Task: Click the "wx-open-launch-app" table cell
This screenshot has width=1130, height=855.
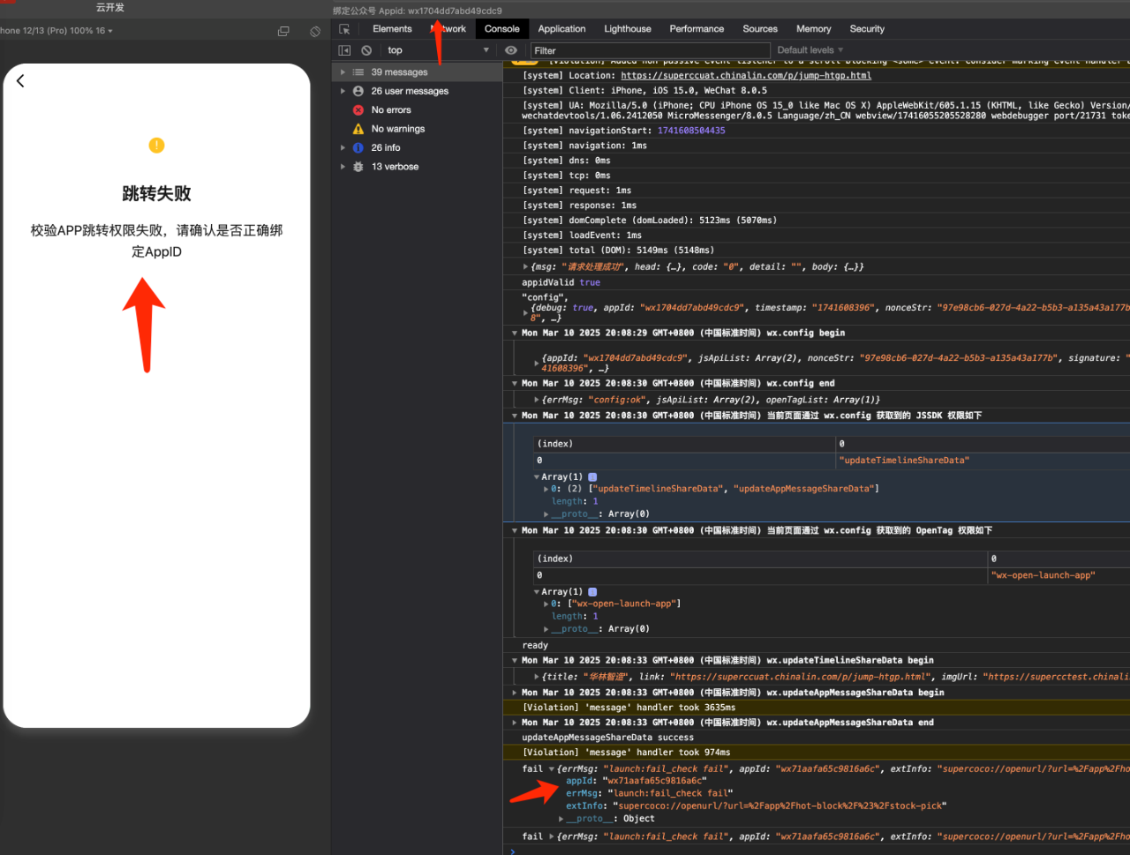Action: point(1043,575)
